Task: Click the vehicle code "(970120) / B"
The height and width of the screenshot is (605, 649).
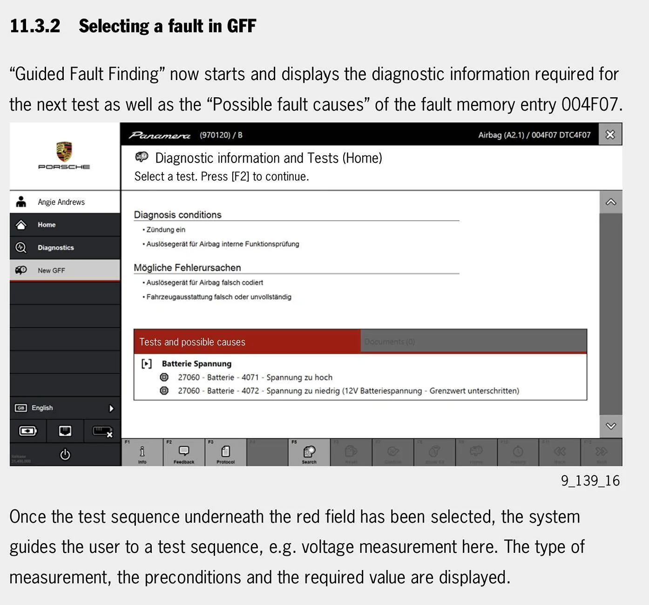Action: (221, 135)
